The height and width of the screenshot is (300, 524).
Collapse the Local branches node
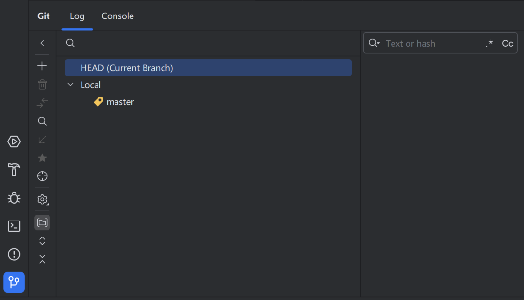(x=71, y=85)
